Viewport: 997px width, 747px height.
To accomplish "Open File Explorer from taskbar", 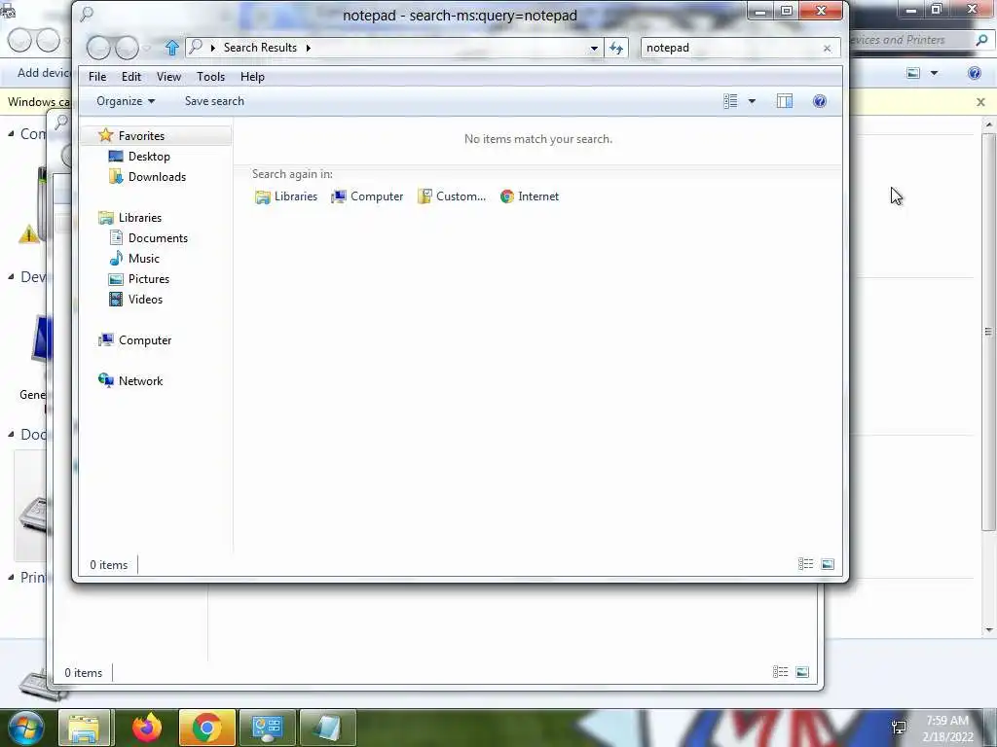I will coord(85,728).
